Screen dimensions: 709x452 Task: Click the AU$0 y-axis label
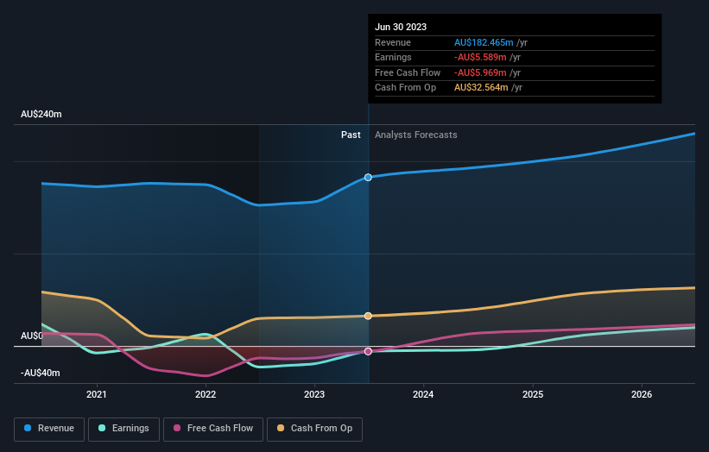click(x=32, y=336)
